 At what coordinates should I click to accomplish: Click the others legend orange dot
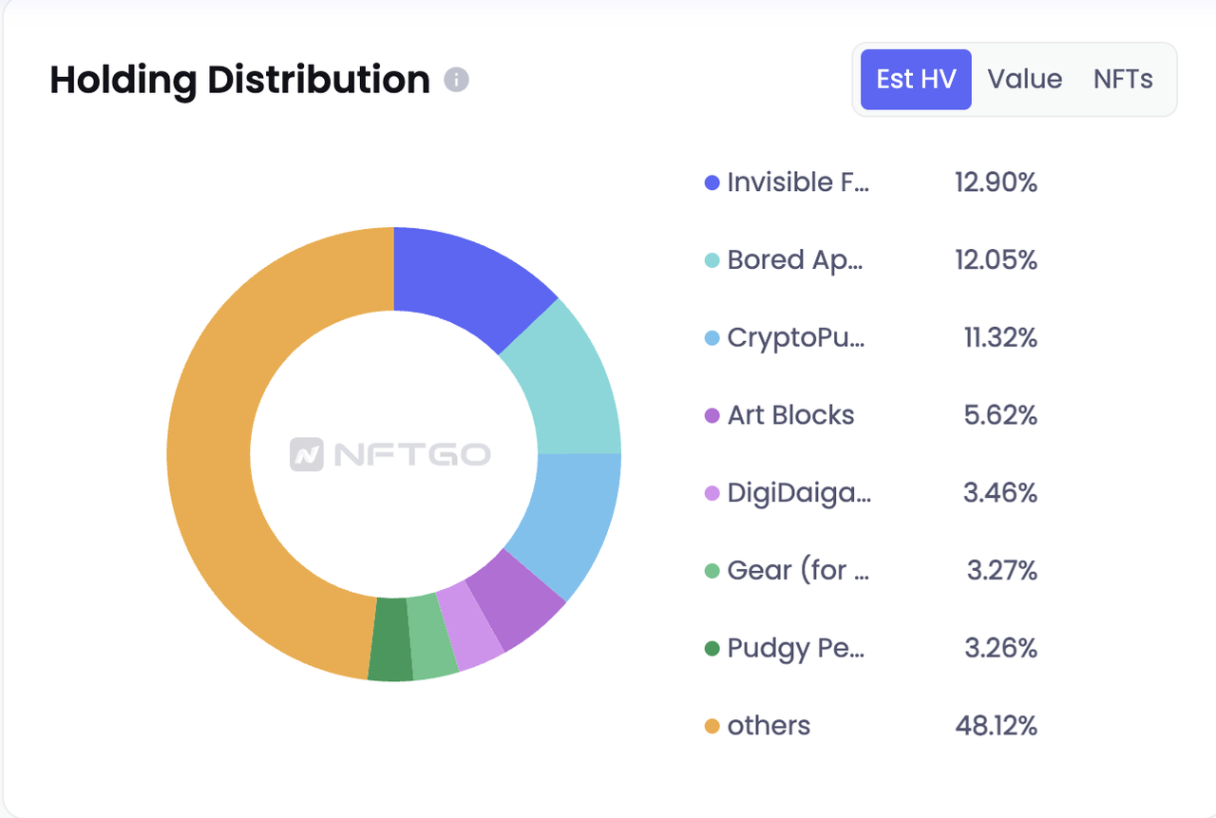pyautogui.click(x=712, y=727)
